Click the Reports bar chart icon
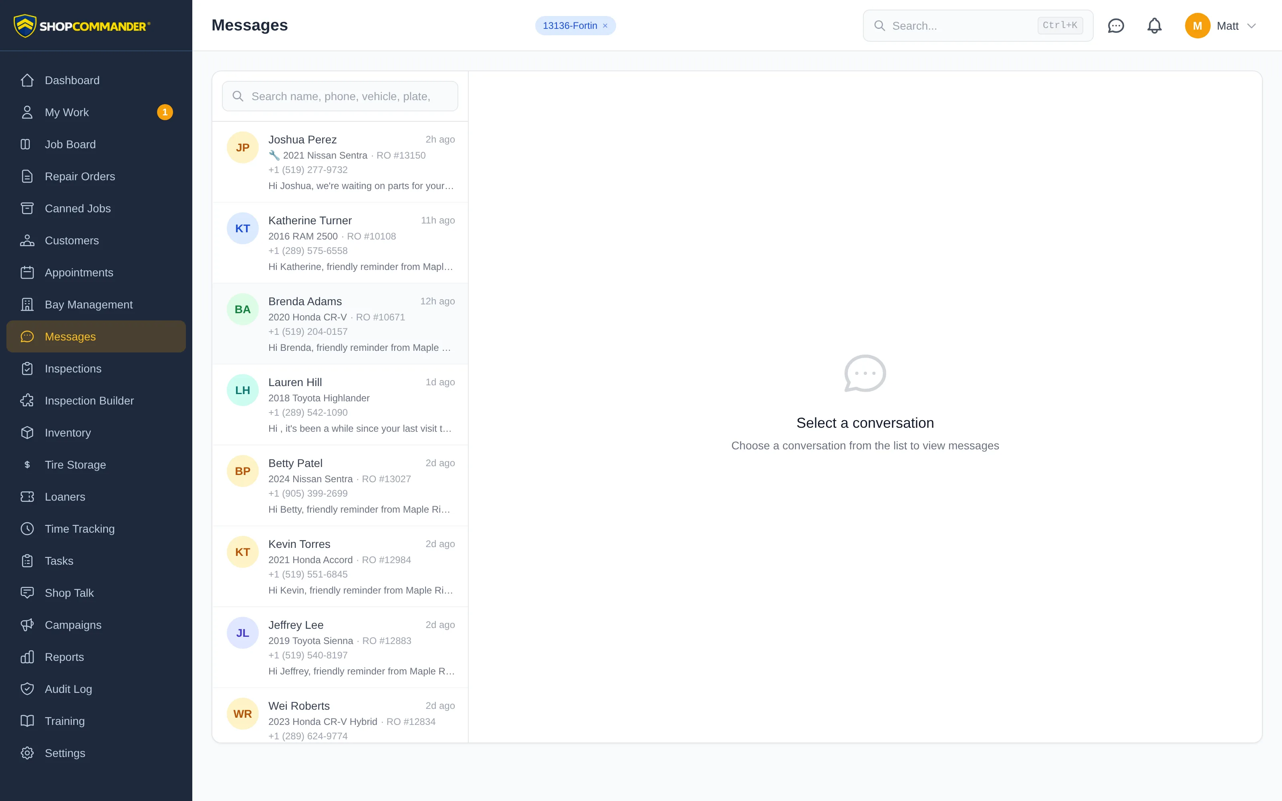1282x801 pixels. 27,657
